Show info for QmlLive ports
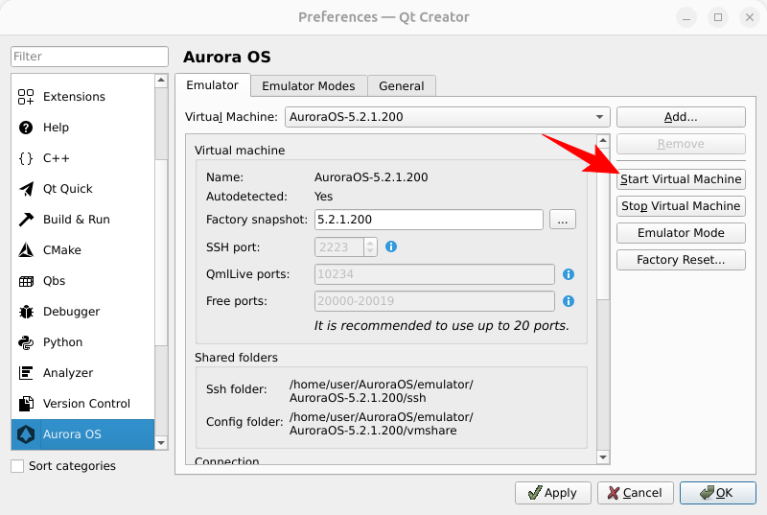 click(568, 274)
